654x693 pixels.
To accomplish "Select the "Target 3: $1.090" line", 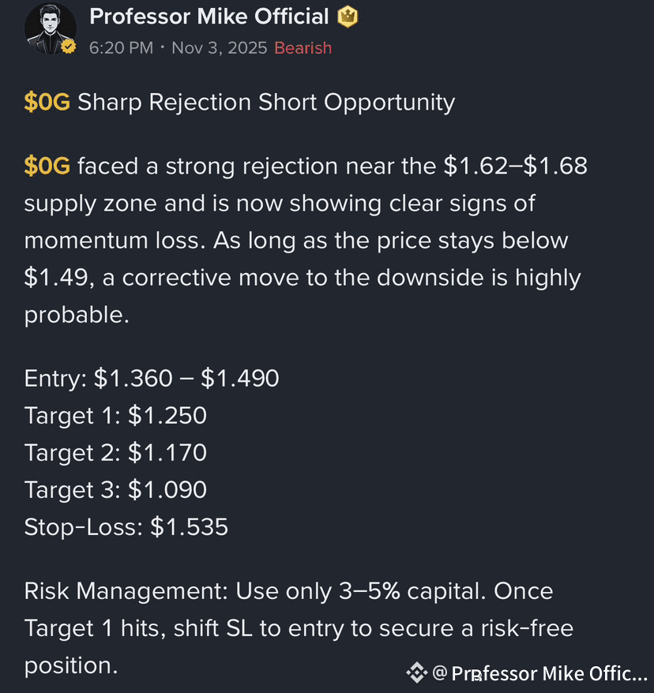I will [115, 489].
